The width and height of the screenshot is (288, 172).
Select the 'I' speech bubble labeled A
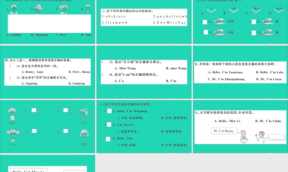[211, 9]
